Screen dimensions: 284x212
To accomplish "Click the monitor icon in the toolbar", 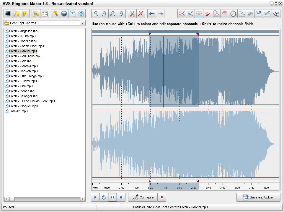I will 8,14.
